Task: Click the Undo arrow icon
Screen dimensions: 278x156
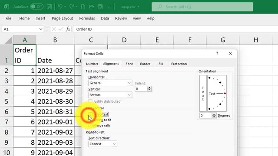Action: pyautogui.click(x=60, y=7)
